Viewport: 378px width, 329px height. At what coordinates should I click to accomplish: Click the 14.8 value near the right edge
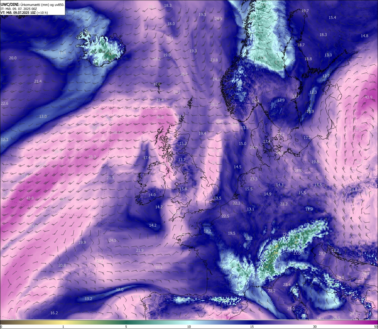365,36
